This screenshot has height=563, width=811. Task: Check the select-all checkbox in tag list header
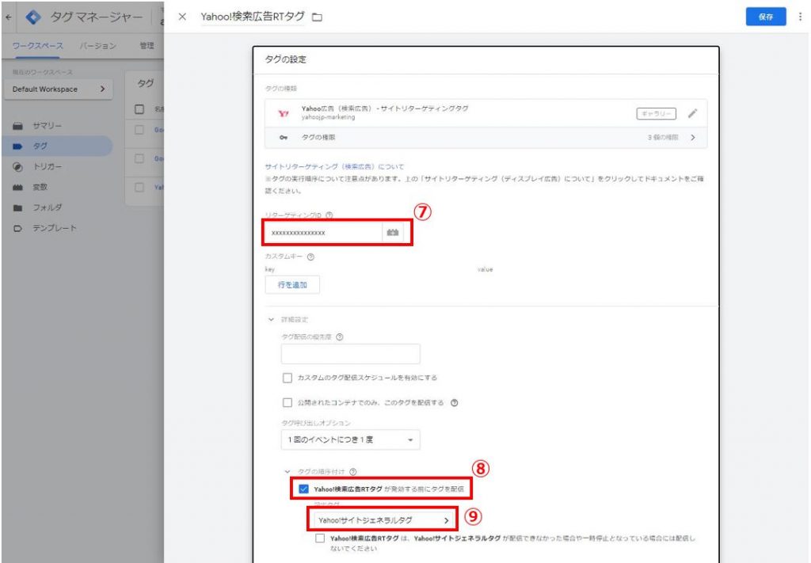(139, 109)
